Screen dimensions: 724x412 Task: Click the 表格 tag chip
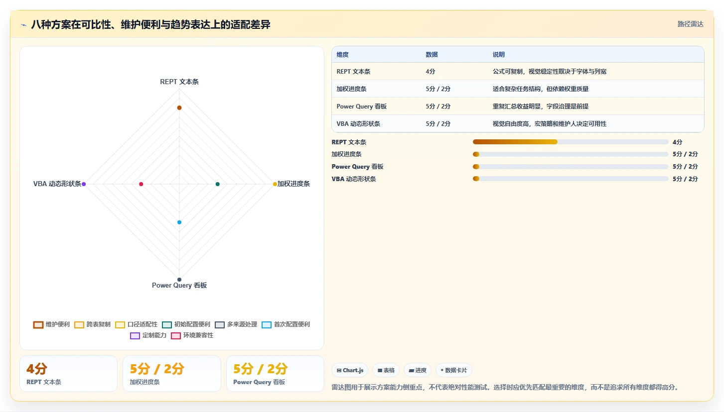(386, 370)
